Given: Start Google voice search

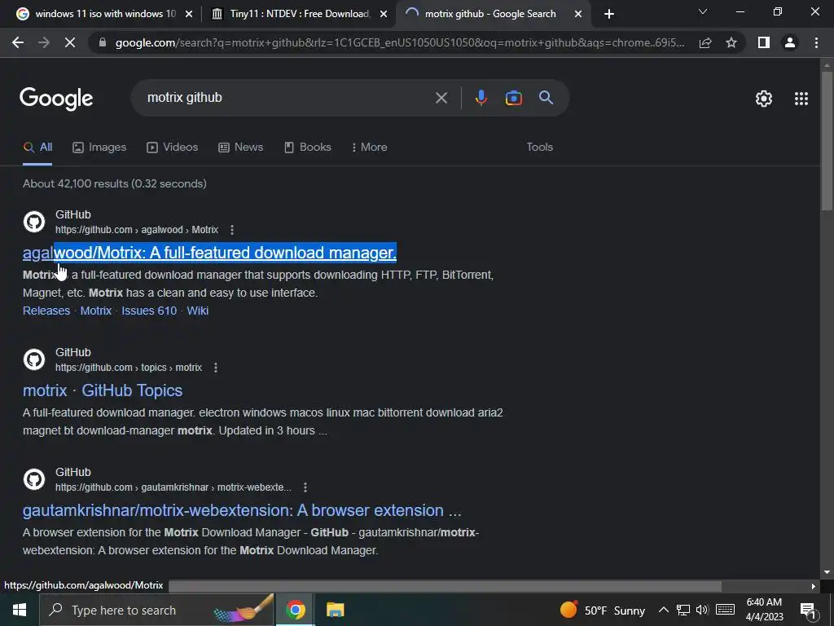Looking at the screenshot, I should click(x=481, y=98).
